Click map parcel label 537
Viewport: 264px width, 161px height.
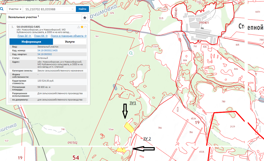click(x=6, y=141)
